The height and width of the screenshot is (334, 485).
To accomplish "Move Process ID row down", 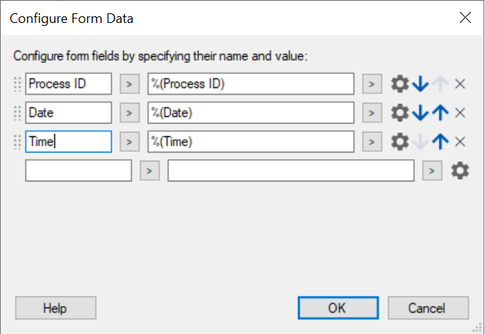I will pyautogui.click(x=420, y=84).
